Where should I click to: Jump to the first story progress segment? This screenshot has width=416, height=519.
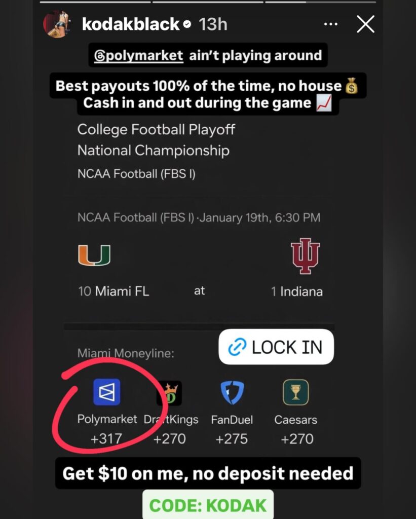[x=95, y=2]
